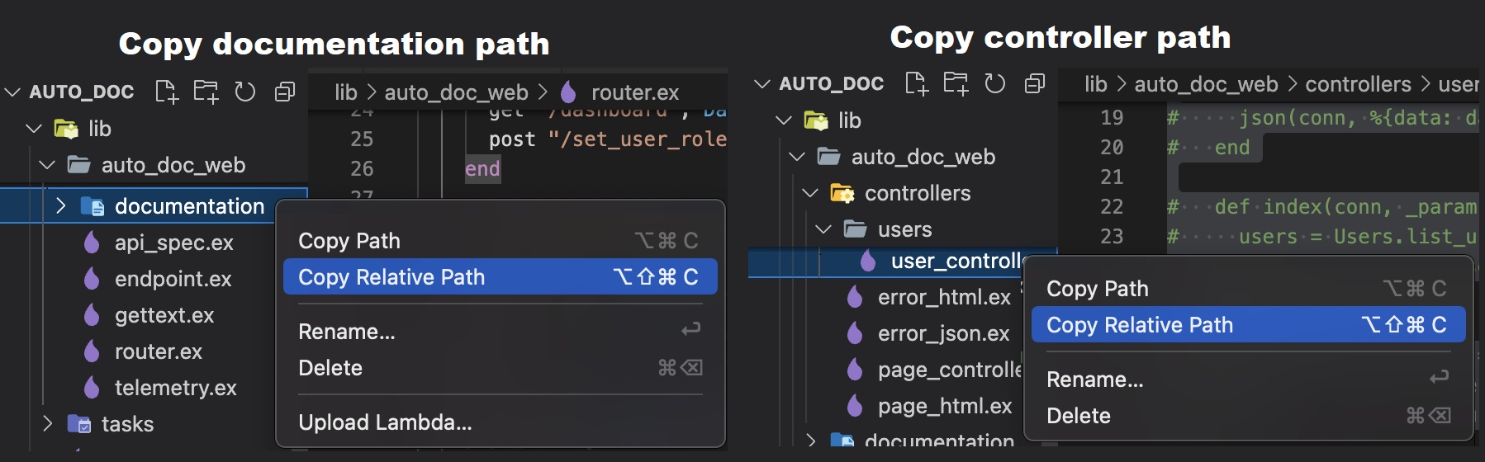Choose Delete in left context menu
The height and width of the screenshot is (462, 1485).
[x=500, y=368]
